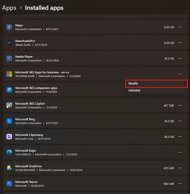Click the Microsoft 365 Apps for business icon
The width and height of the screenshot is (190, 194).
pyautogui.click(x=9, y=74)
